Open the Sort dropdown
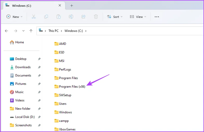This screenshot has height=132, width=204. point(115,17)
